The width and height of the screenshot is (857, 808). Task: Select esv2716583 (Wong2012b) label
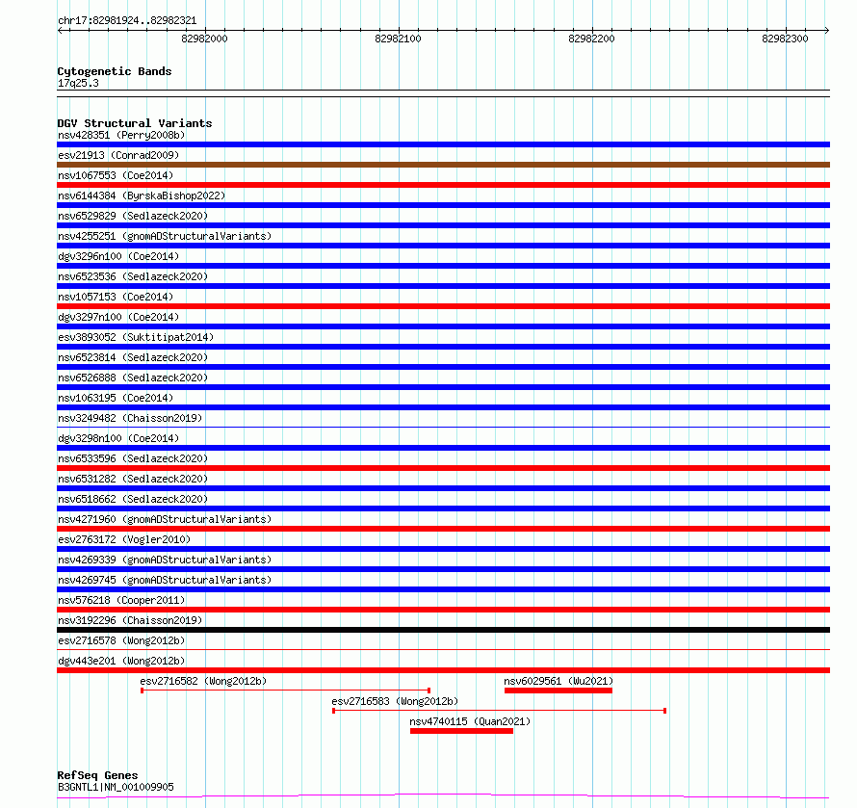click(395, 701)
